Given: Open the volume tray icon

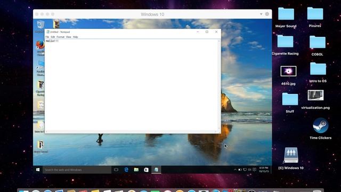Looking at the screenshot, I should tap(249, 170).
